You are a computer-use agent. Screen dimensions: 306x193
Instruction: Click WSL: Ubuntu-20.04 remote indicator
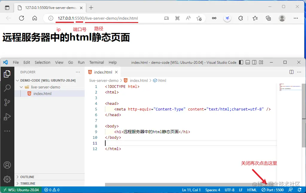pos(21,190)
